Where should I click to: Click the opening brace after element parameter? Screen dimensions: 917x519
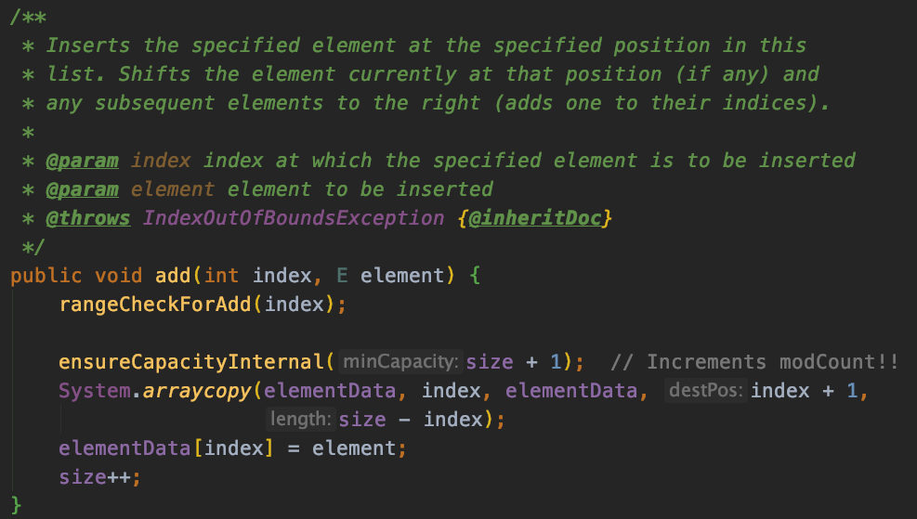coord(475,275)
